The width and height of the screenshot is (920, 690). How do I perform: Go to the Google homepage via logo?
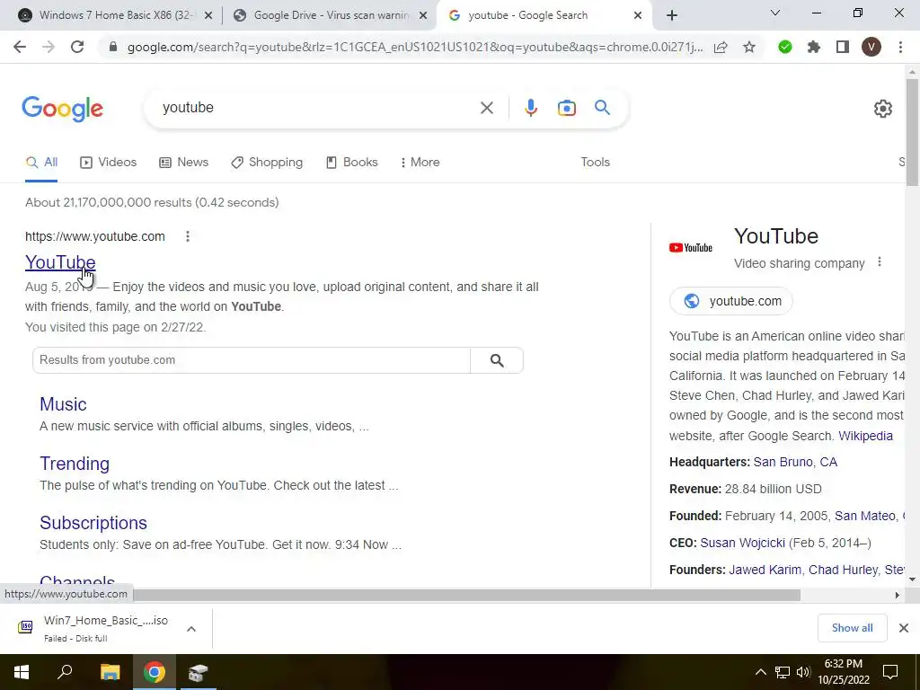[62, 109]
